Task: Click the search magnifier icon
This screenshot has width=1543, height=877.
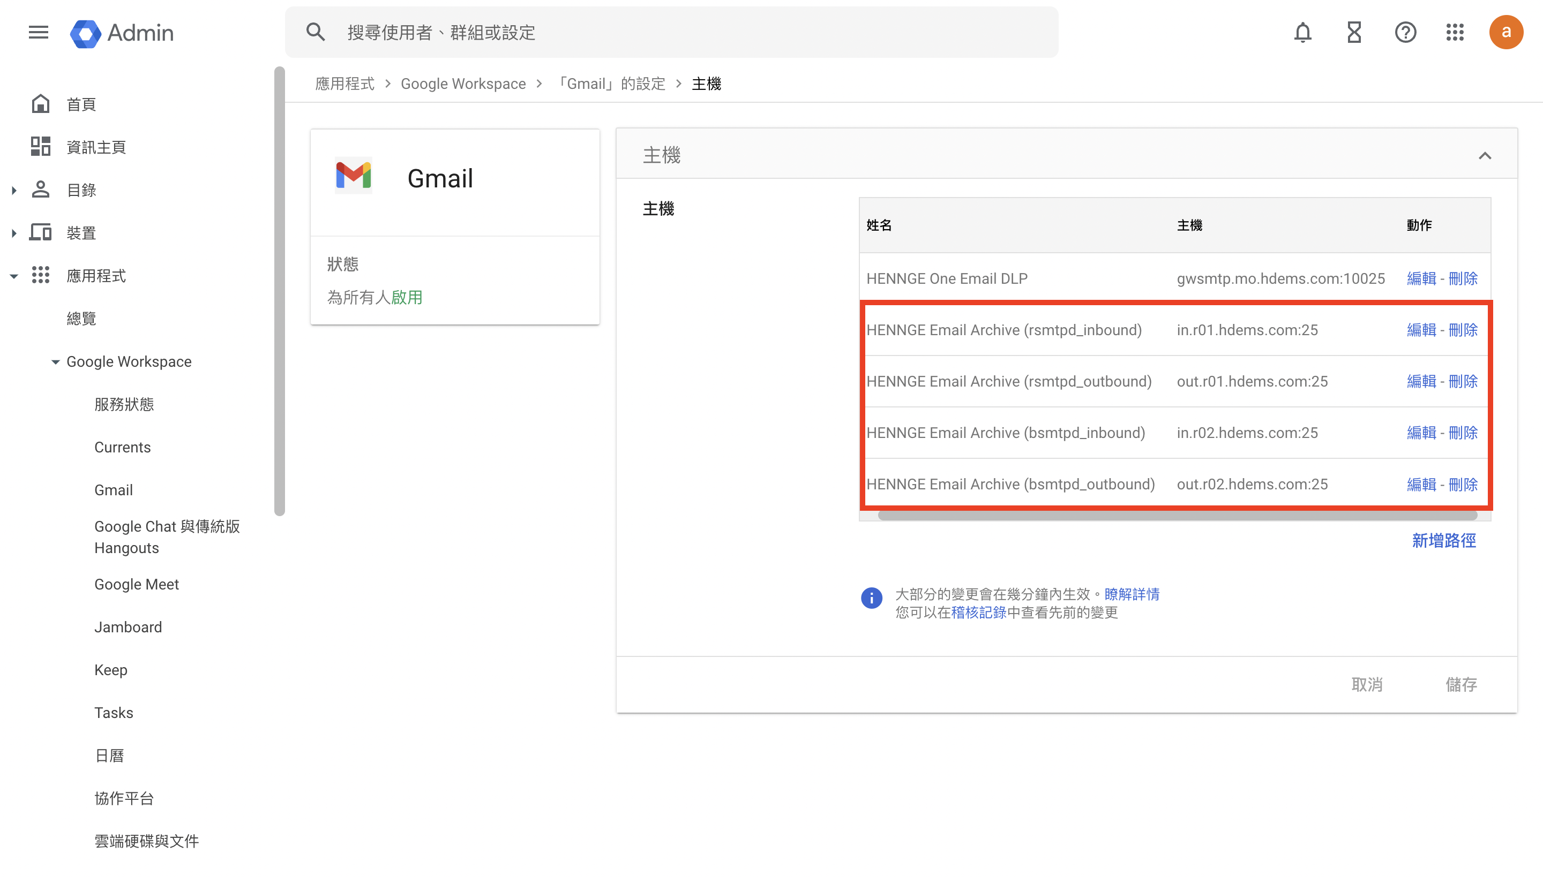Action: coord(315,33)
